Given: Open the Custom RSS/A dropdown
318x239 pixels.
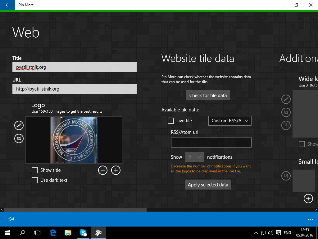Looking at the screenshot, I should pyautogui.click(x=229, y=121).
